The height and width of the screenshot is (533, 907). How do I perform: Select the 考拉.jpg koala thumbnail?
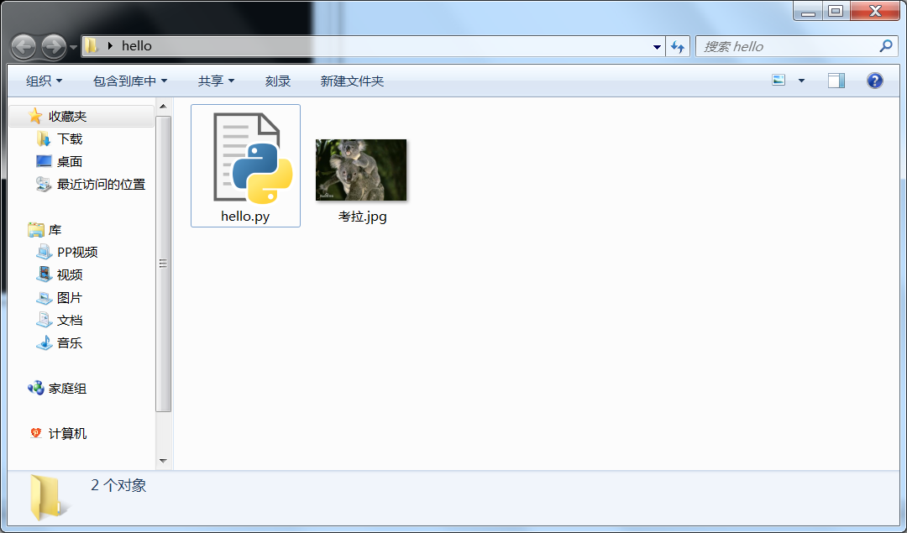[361, 170]
